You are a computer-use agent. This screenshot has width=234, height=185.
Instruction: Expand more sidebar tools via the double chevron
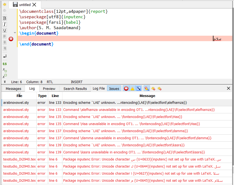(5, 82)
